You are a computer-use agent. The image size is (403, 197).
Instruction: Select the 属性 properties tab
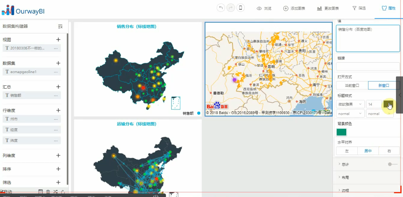pos(389,8)
